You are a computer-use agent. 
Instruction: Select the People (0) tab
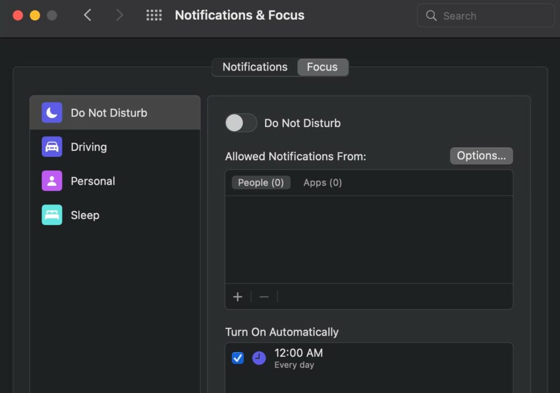point(261,183)
